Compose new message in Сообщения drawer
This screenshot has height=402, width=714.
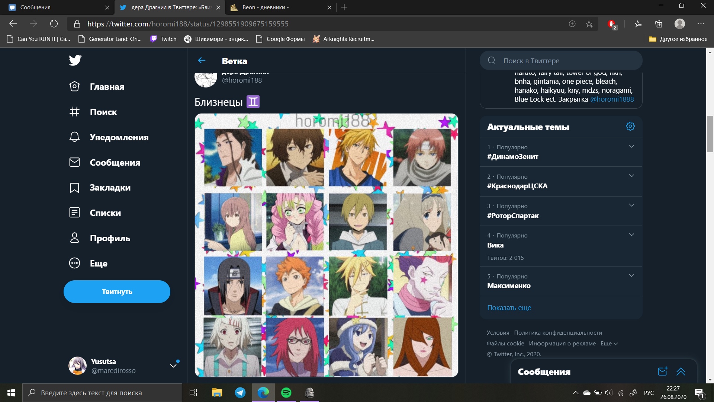(x=663, y=371)
